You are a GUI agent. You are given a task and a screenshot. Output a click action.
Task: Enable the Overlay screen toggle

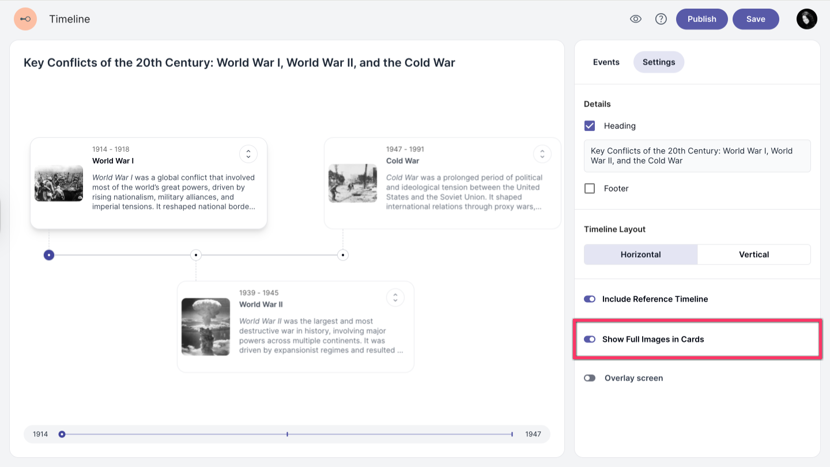(590, 378)
